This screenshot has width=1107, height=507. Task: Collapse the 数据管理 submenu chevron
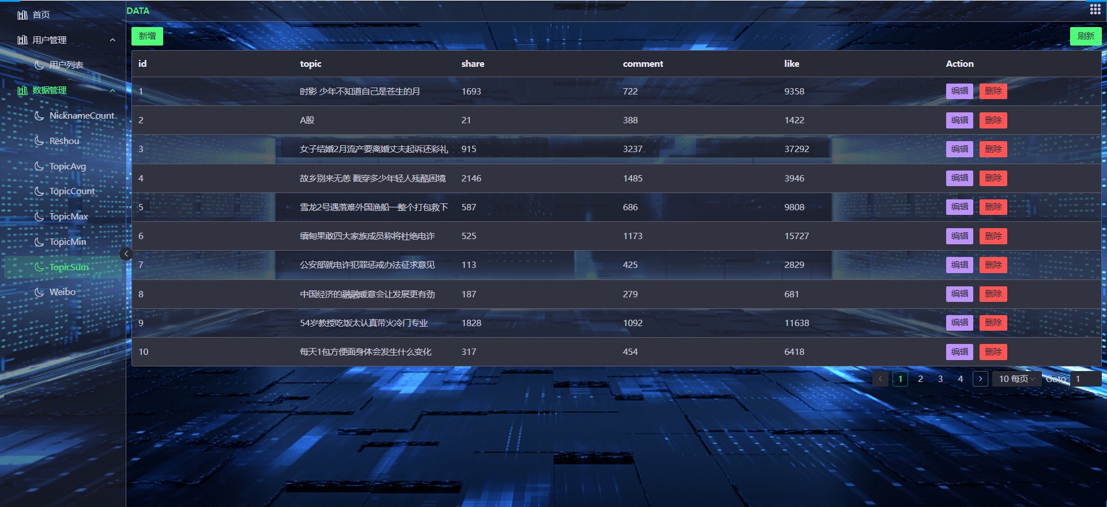tap(112, 90)
